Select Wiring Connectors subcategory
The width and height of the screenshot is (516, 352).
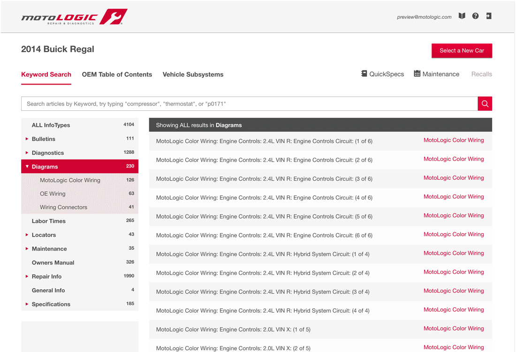click(x=63, y=207)
